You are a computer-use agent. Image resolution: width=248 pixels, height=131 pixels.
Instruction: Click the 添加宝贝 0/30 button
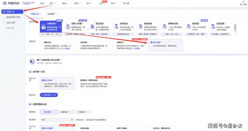[49, 95]
